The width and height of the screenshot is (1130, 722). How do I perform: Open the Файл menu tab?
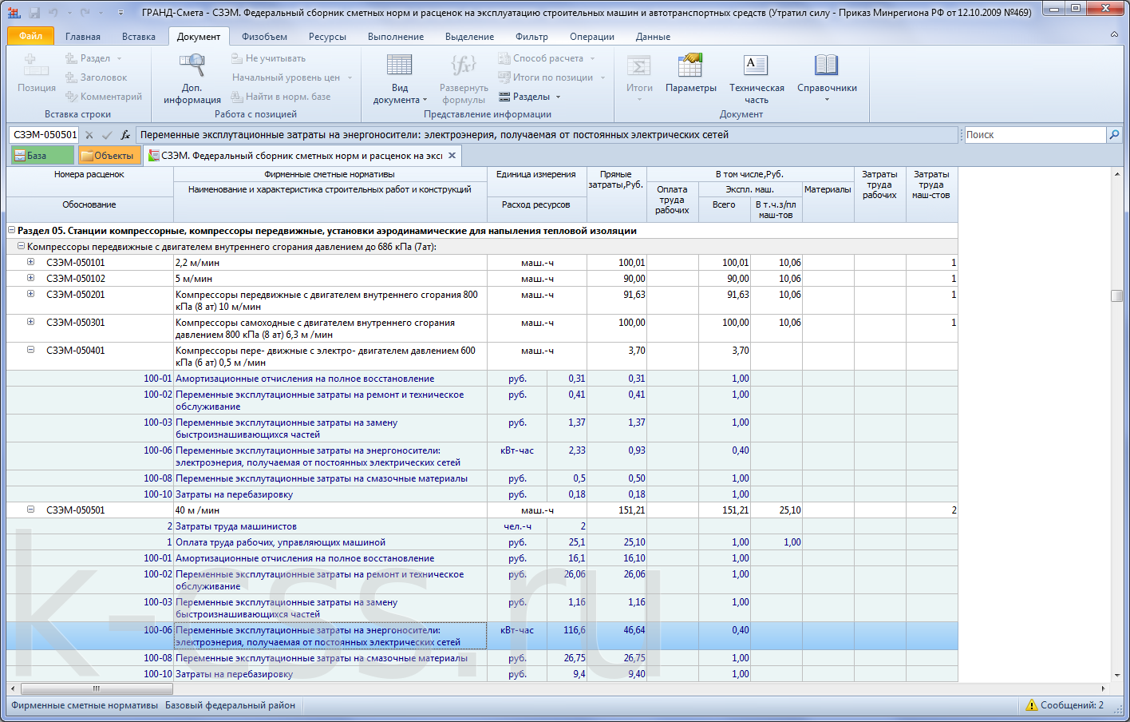(x=30, y=36)
